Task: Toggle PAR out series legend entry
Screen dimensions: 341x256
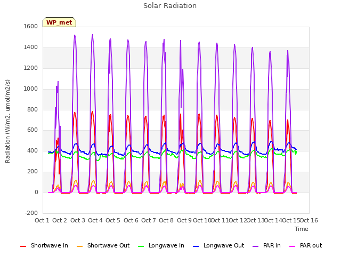Action: pyautogui.click(x=305, y=245)
